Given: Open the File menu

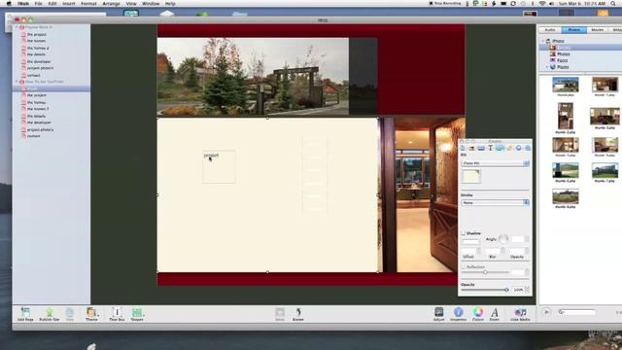Looking at the screenshot, I should point(38,4).
